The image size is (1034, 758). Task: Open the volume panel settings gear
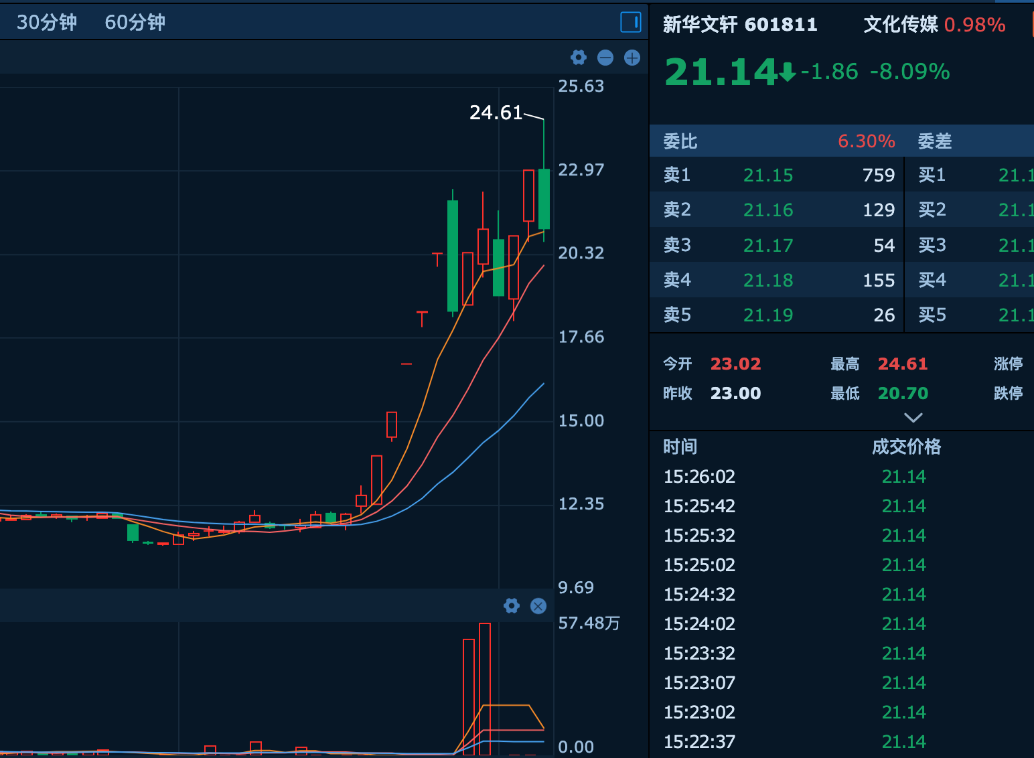click(512, 606)
